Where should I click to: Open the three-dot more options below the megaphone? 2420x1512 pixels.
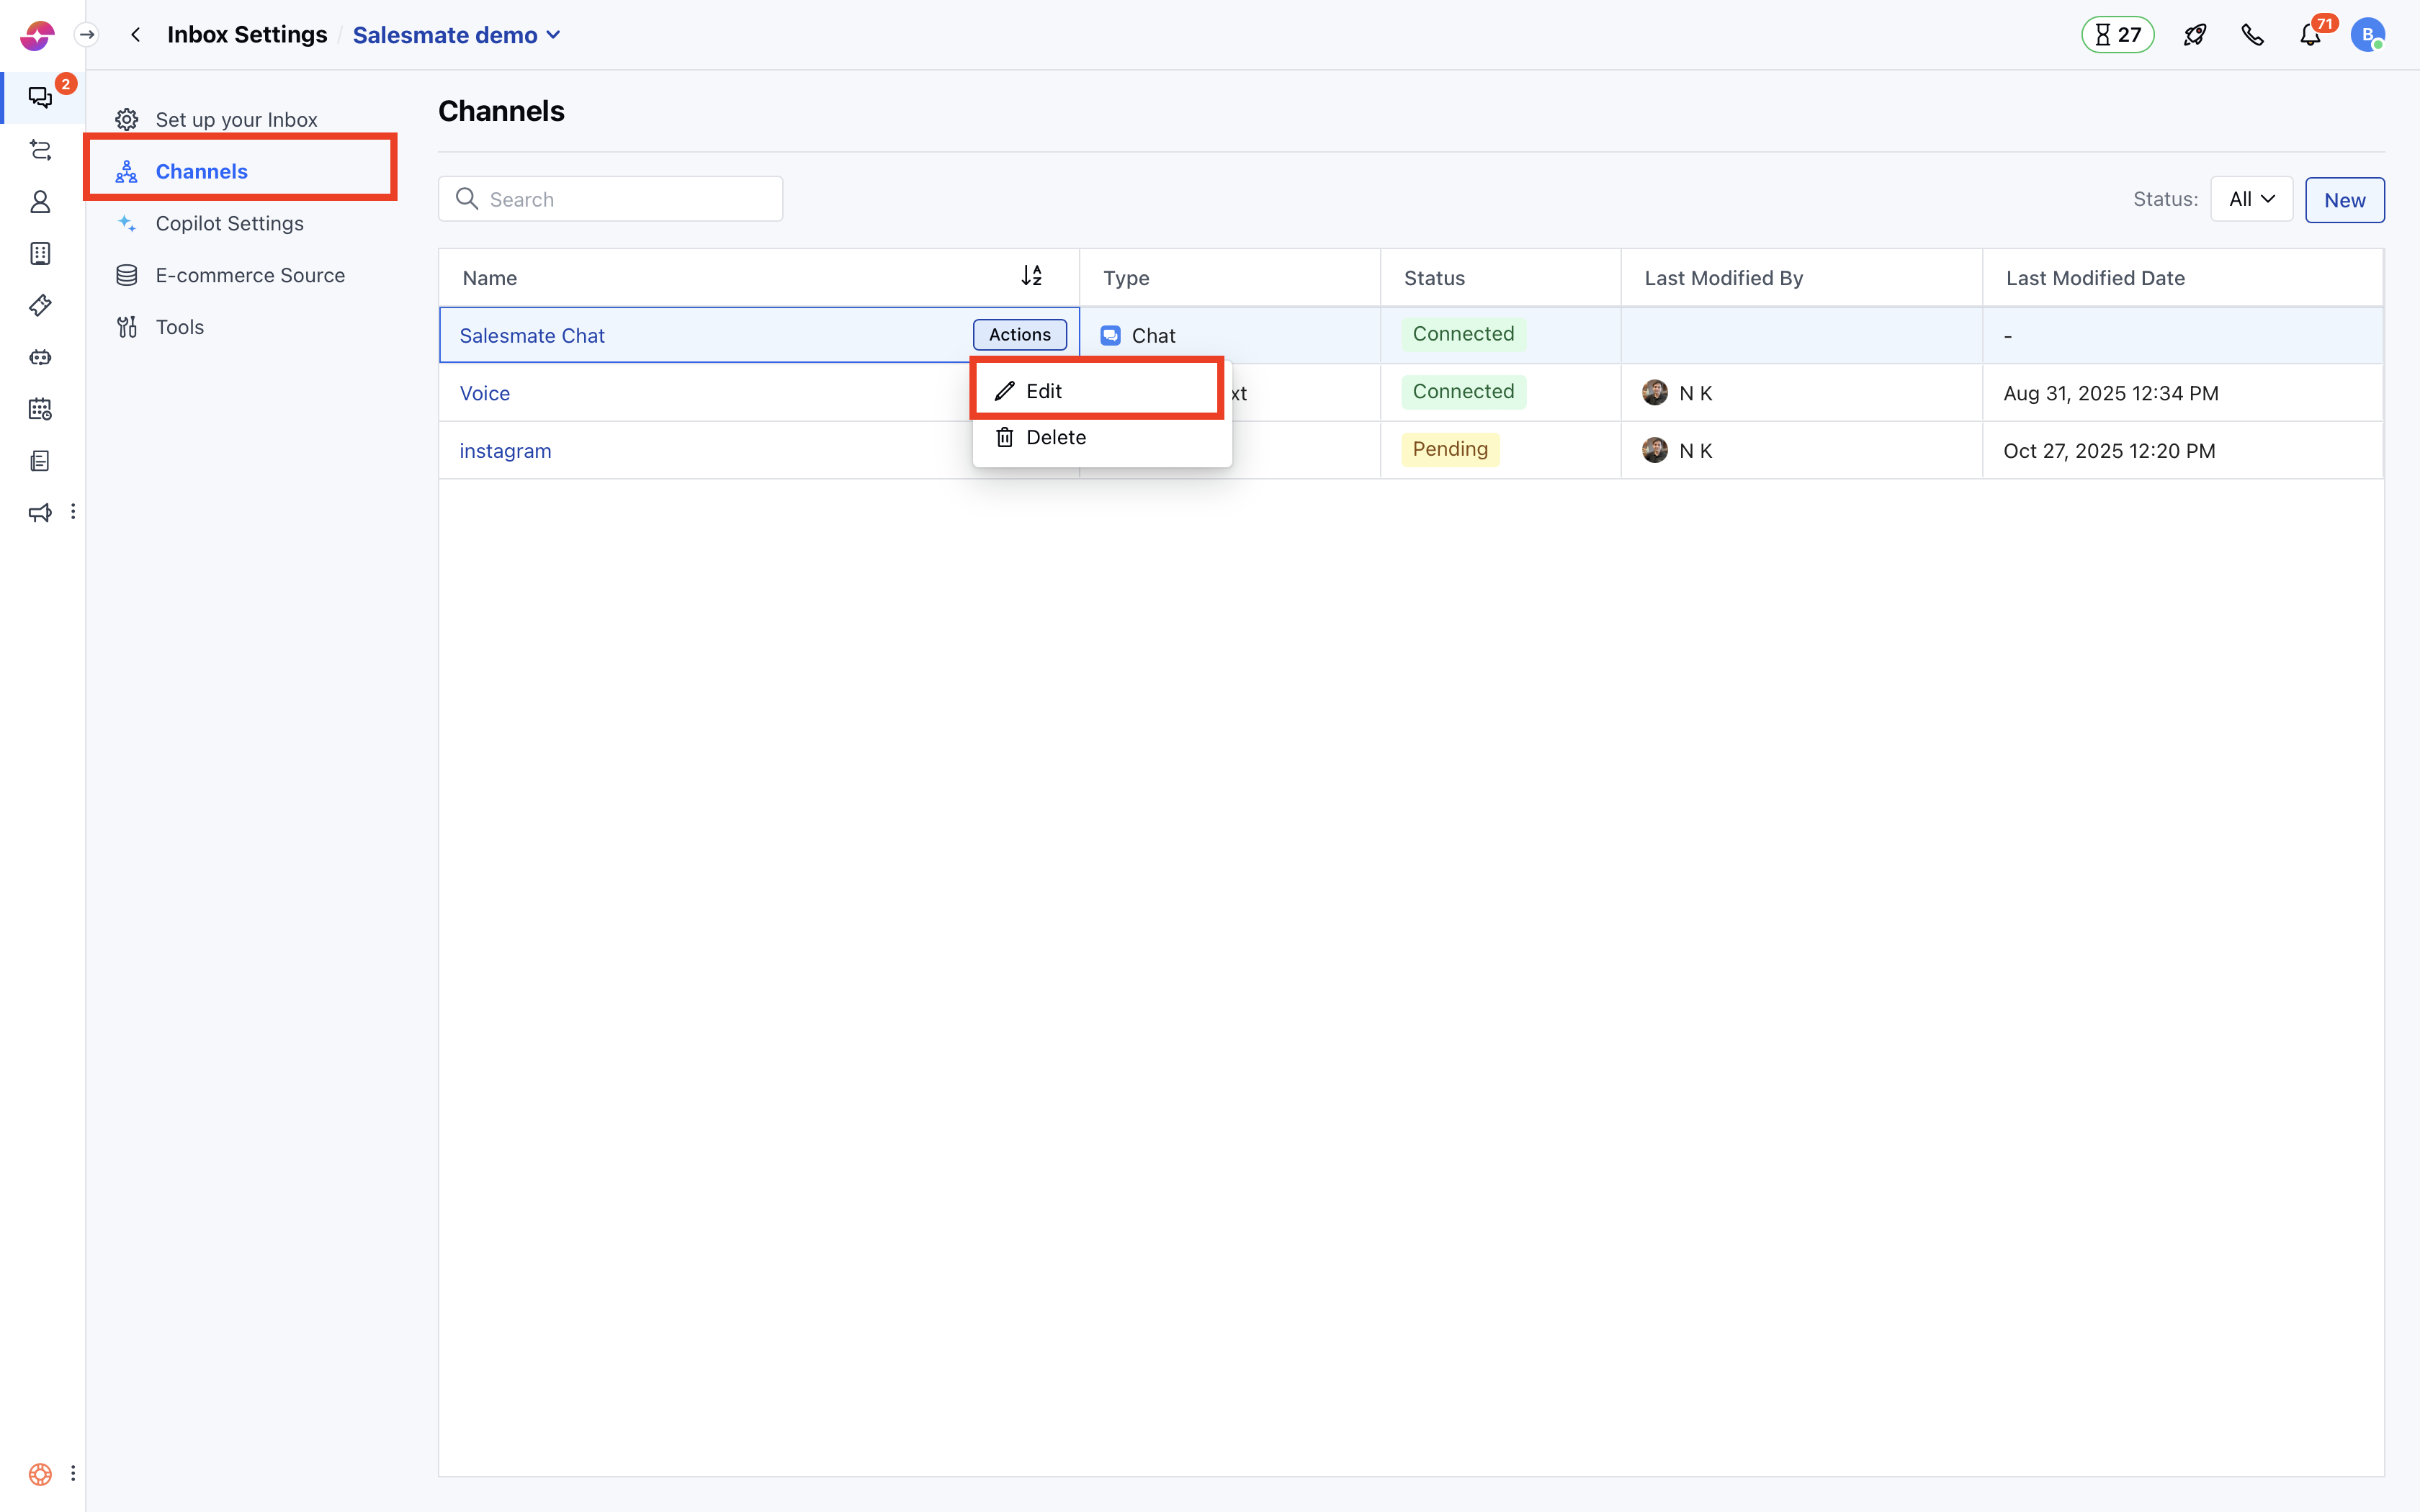pos(72,511)
